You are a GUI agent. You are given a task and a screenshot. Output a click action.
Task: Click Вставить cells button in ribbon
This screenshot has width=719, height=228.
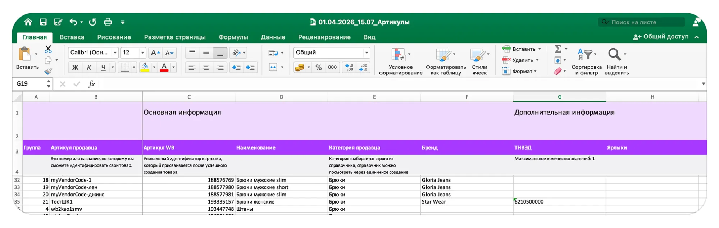(521, 49)
